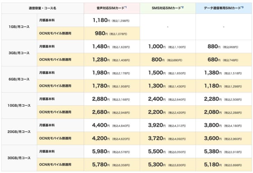Image resolution: width=253 pixels, height=173 pixels.
Task: Click OCN光モバイル割適用 label in the 20GB course
Action: tap(55, 138)
